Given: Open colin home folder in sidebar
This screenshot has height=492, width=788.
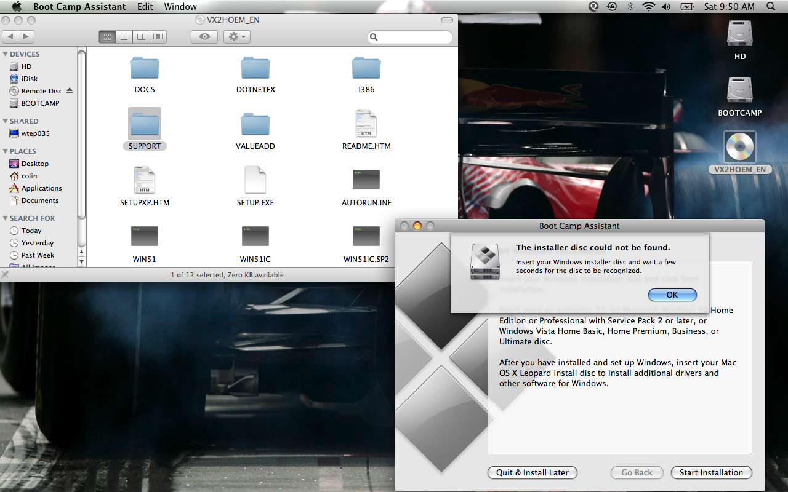Looking at the screenshot, I should point(39,176).
